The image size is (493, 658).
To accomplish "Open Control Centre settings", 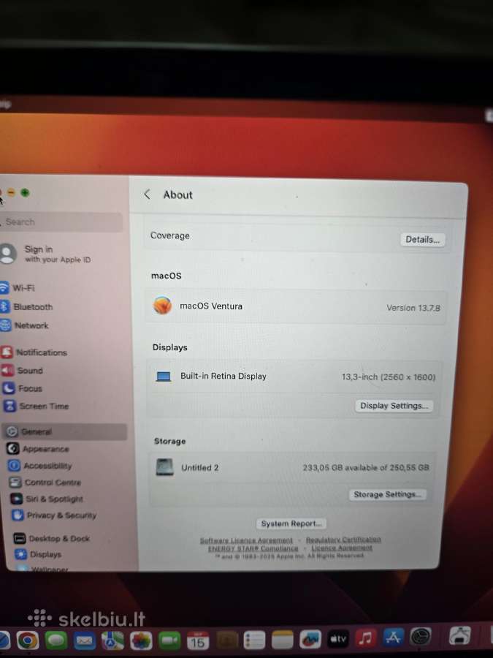I will 52,483.
